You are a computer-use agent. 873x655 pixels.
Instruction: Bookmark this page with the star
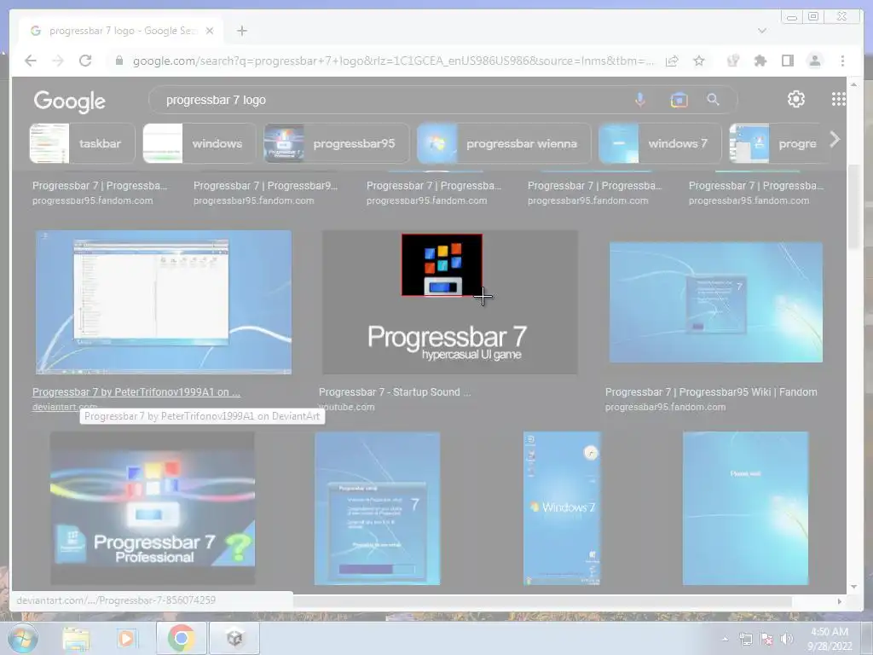click(x=699, y=61)
